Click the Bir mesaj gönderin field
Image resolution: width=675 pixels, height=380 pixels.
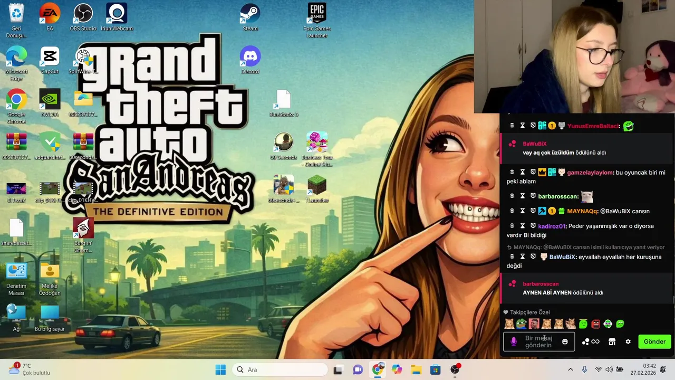coord(539,341)
